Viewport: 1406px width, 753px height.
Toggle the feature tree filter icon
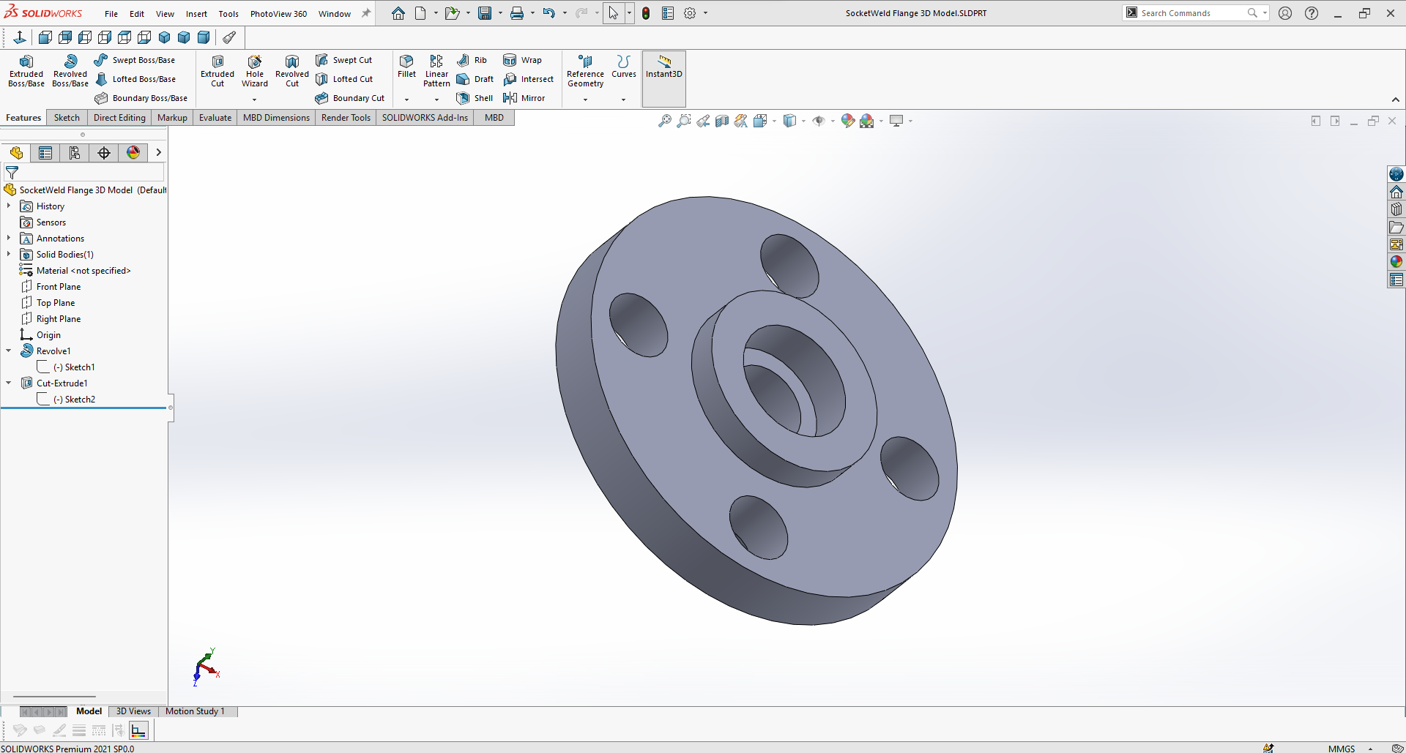pyautogui.click(x=12, y=173)
